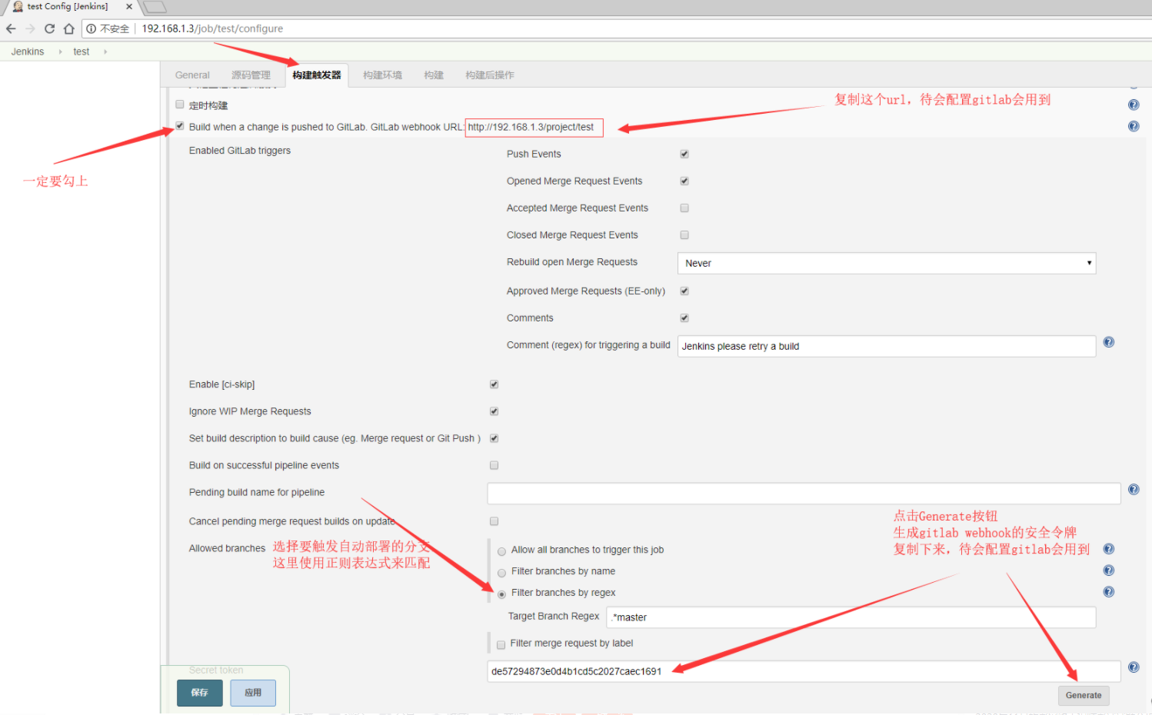Click the 'Allowed branches' label
The height and width of the screenshot is (715, 1152).
point(227,548)
